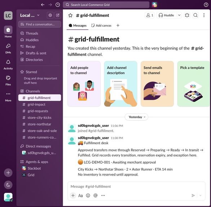The height and width of the screenshot is (207, 211).
Task: Search within channel magnifier icon
Action: (x=195, y=15)
